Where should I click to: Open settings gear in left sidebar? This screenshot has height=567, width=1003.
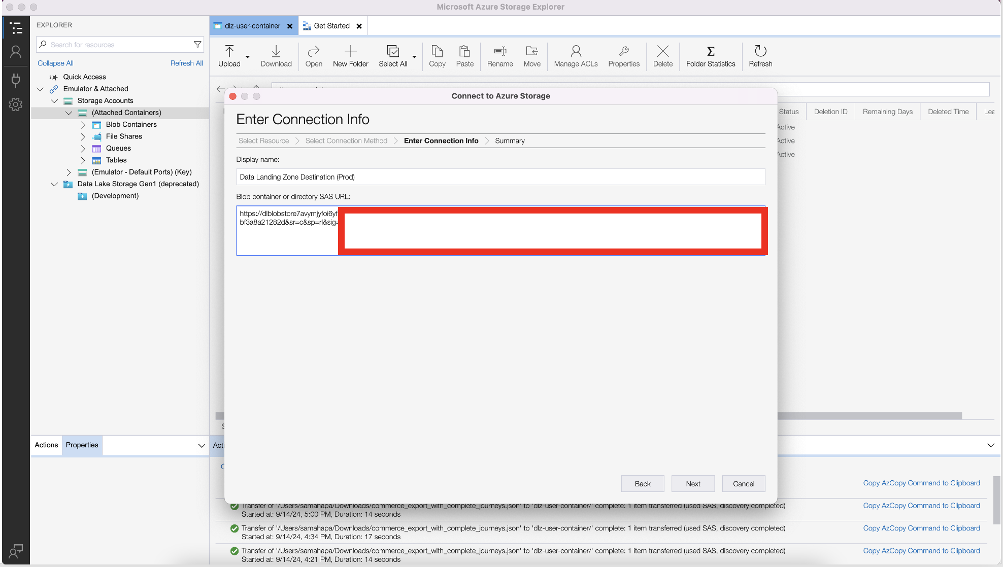click(16, 104)
